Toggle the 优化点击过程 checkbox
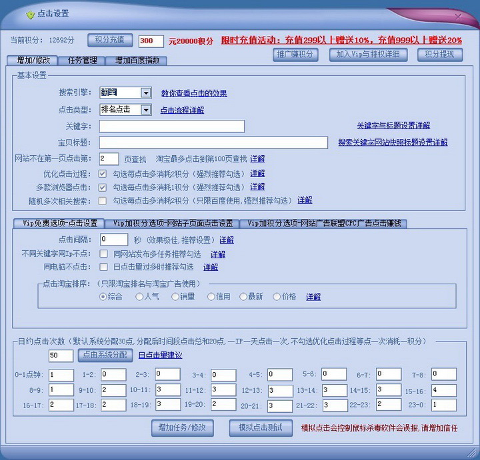The width and height of the screenshot is (480, 460). point(103,174)
